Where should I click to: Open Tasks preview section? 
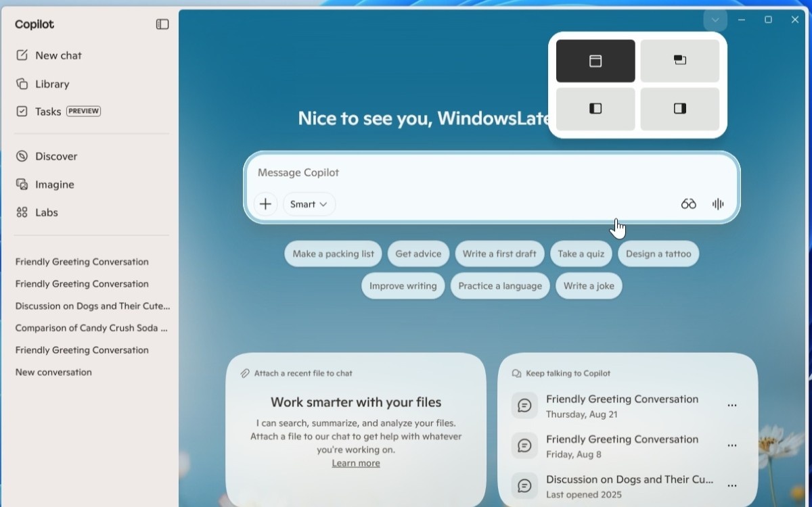(x=58, y=112)
